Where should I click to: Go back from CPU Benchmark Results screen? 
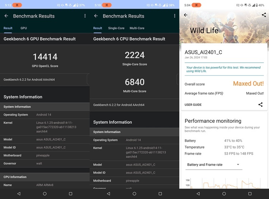96,16
